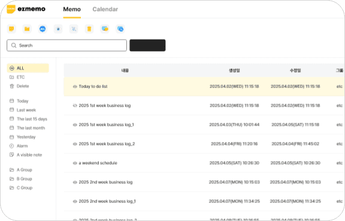Click the note icon beside A visible note
Screen dimensions: 345x221
(11, 155)
